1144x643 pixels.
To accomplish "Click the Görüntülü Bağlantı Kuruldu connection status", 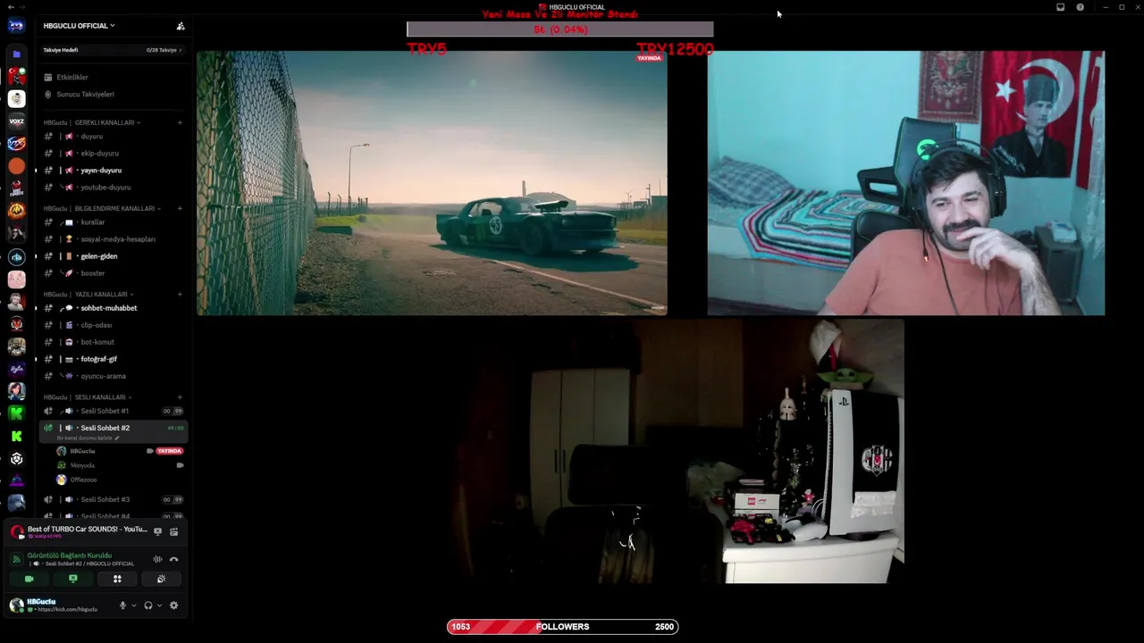I will [x=70, y=555].
